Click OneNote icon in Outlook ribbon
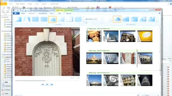Viewport: 172px width, 96px height. click(x=98, y=7)
